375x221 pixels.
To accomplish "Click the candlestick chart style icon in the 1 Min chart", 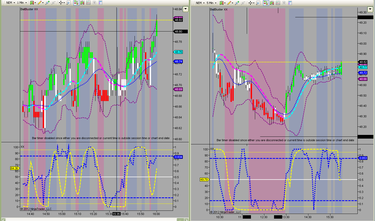I will point(31,3).
